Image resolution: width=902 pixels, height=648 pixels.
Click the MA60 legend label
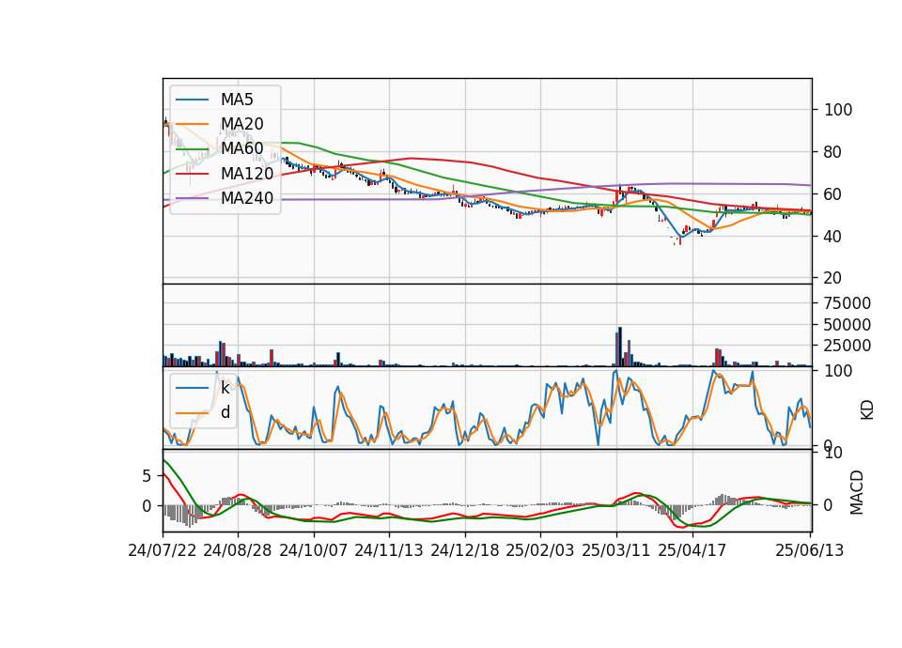tap(241, 149)
